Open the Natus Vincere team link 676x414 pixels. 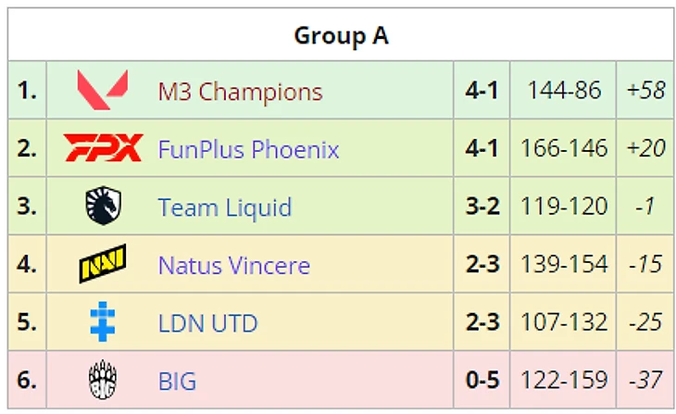(233, 266)
